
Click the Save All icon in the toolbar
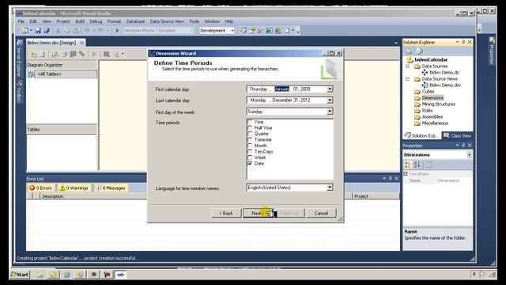coord(47,31)
